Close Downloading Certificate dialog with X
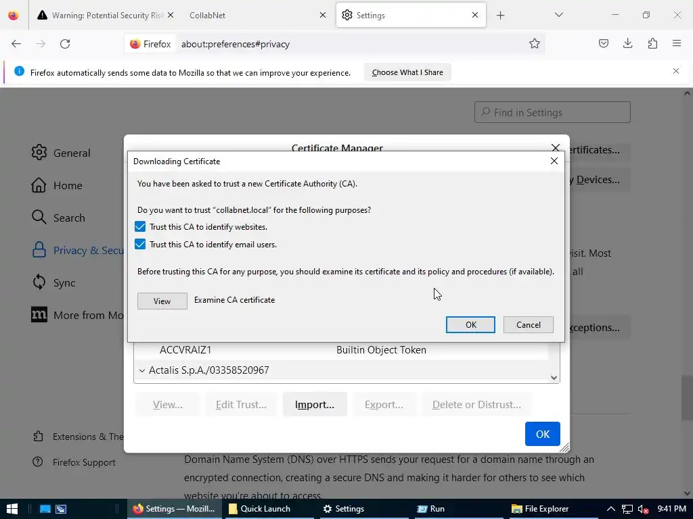The height and width of the screenshot is (519, 693). (x=554, y=161)
